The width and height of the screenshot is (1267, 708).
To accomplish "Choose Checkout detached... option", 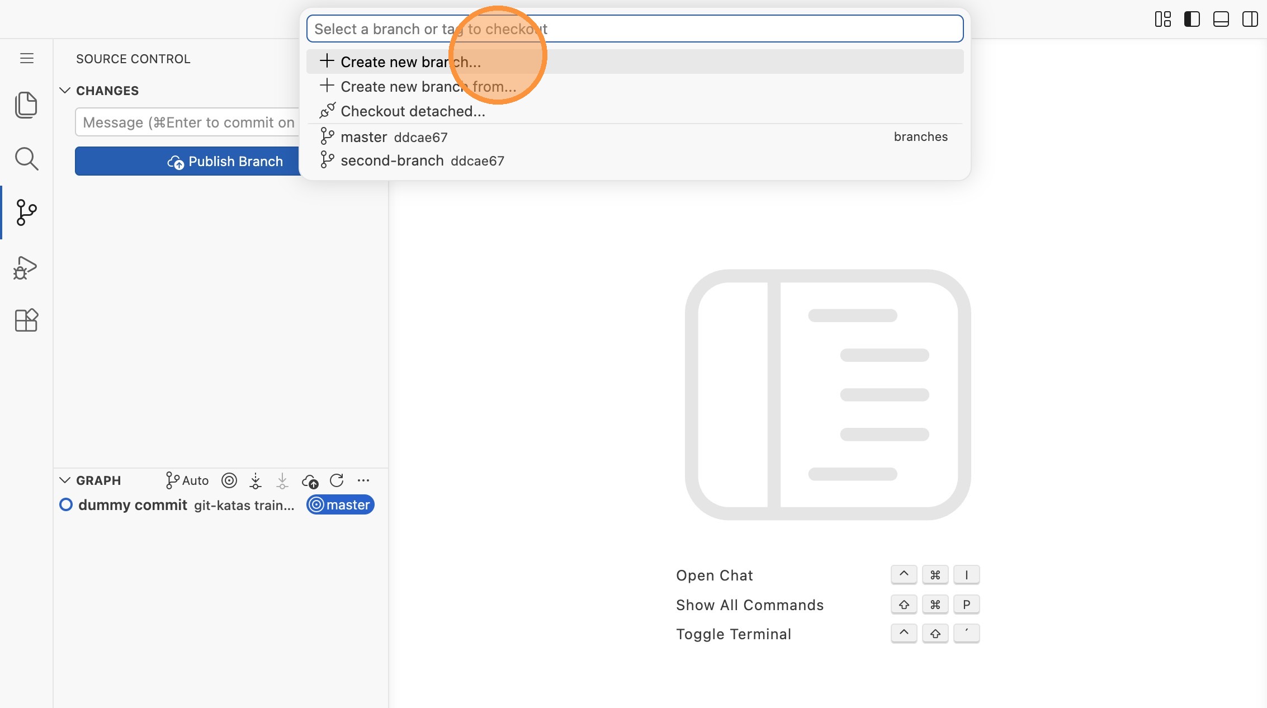I will pos(413,111).
